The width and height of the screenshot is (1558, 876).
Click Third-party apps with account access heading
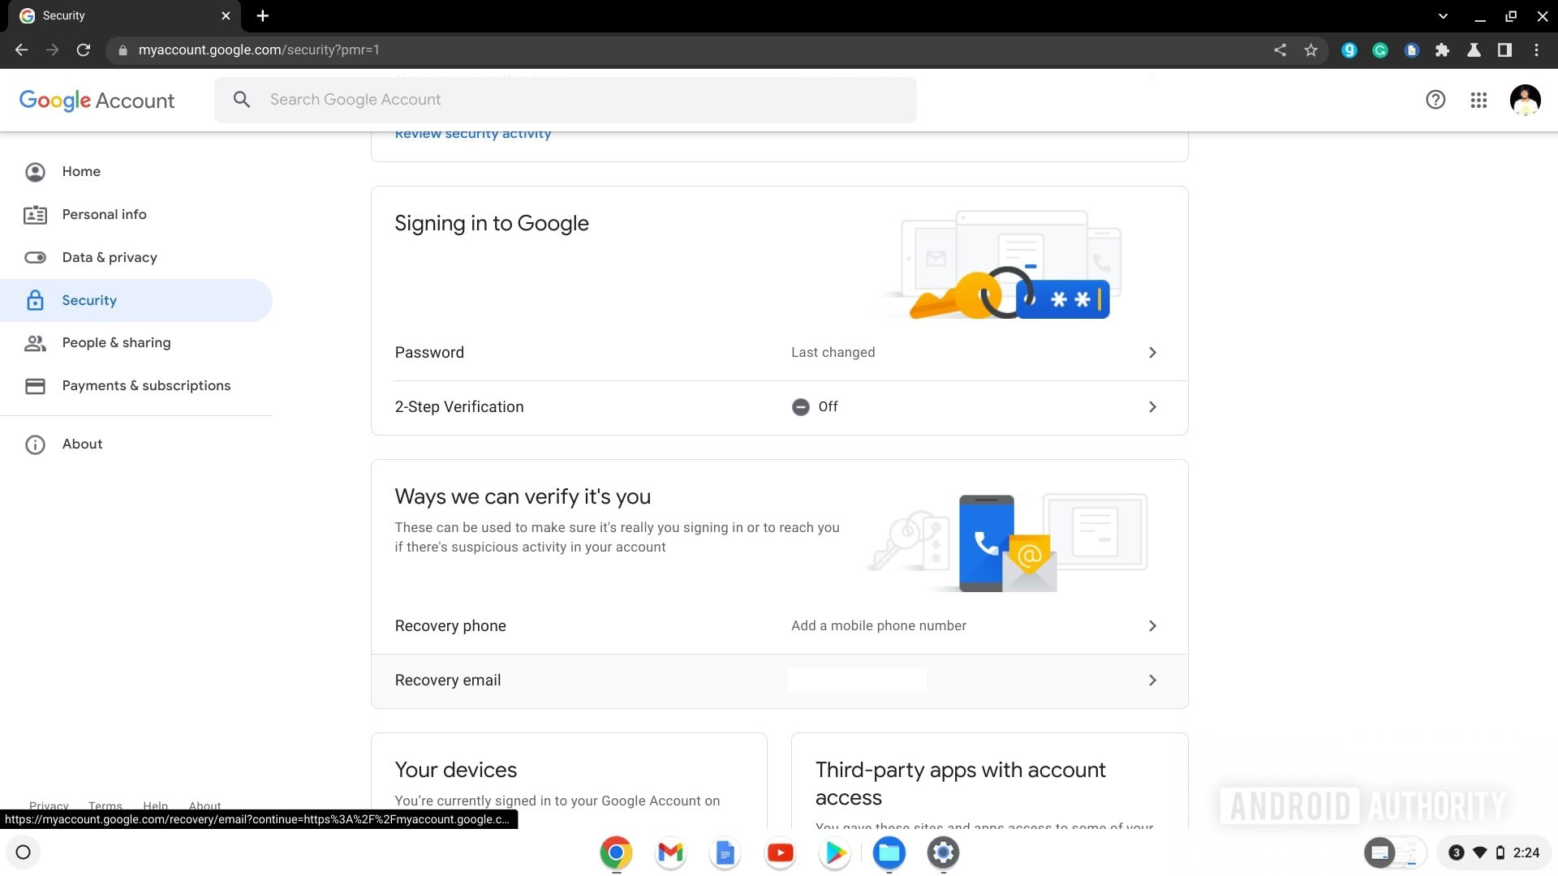tap(960, 784)
